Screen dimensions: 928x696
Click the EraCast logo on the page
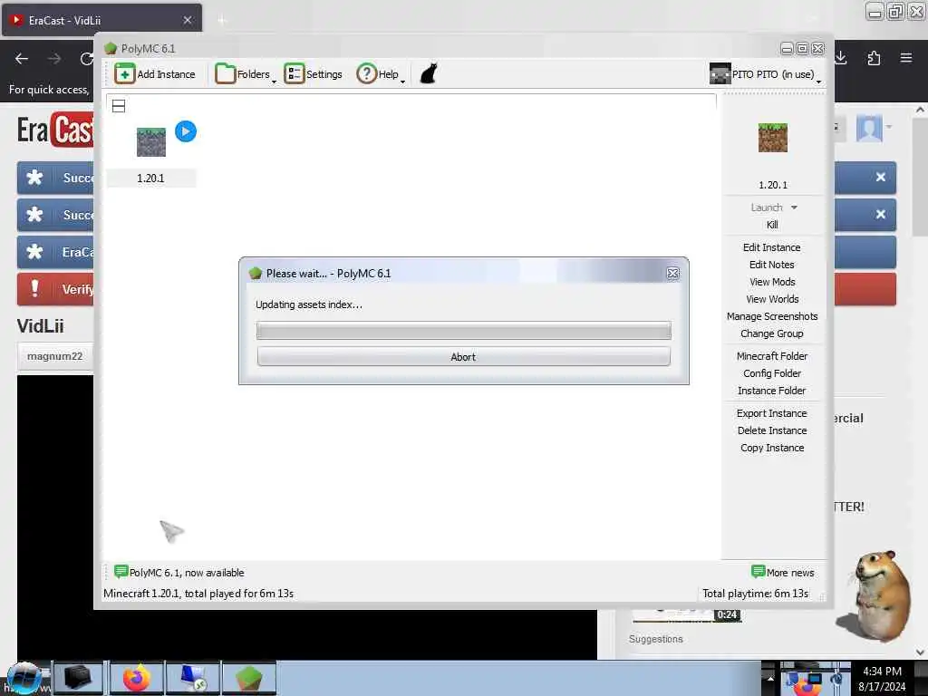point(55,130)
